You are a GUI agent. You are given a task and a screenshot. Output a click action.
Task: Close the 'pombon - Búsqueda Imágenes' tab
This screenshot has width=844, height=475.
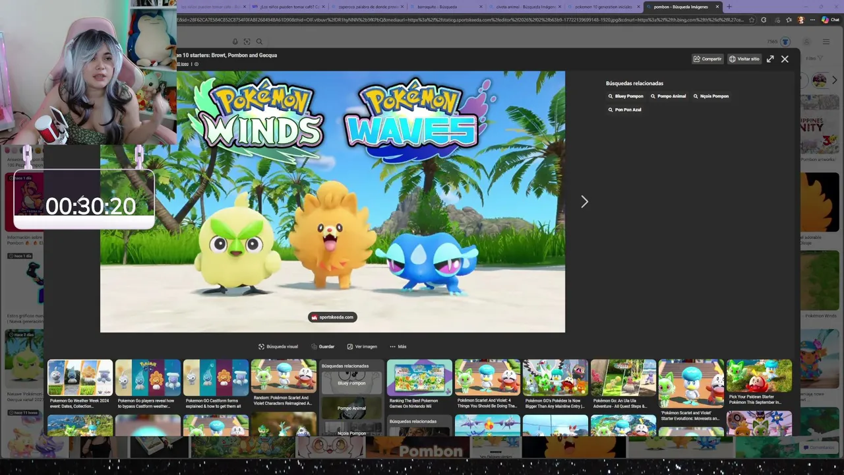click(717, 7)
